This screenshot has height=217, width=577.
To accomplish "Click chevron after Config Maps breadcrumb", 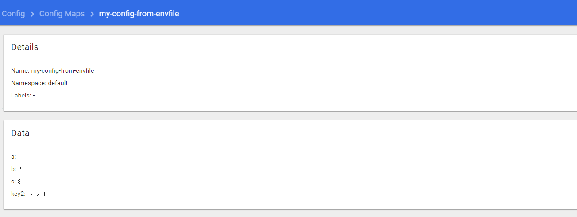I will [92, 14].
